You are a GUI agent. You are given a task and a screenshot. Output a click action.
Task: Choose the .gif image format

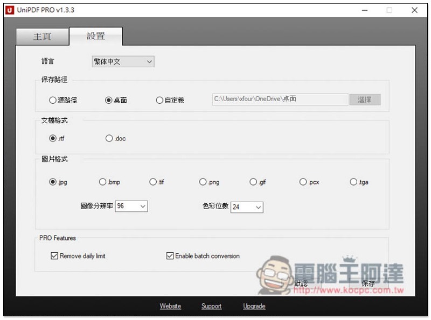tap(258, 182)
